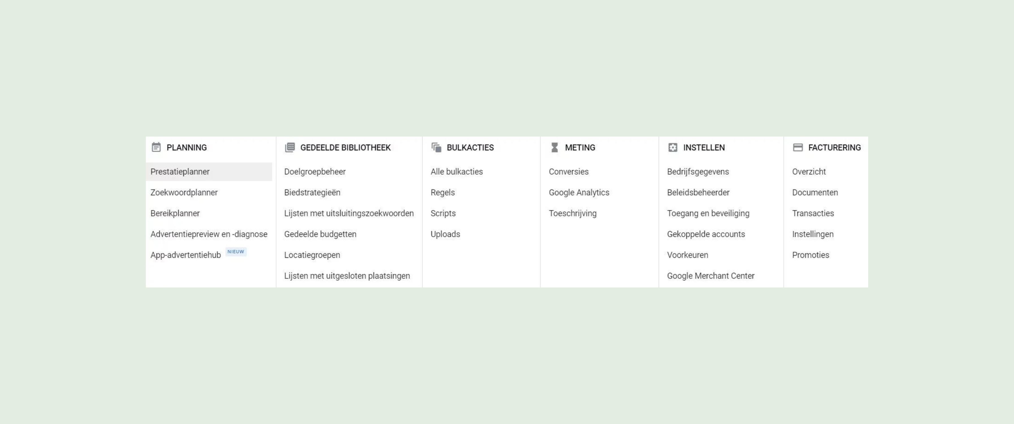Screen dimensions: 1014x424
Task: Select Transacties under Facturering
Action: click(813, 213)
